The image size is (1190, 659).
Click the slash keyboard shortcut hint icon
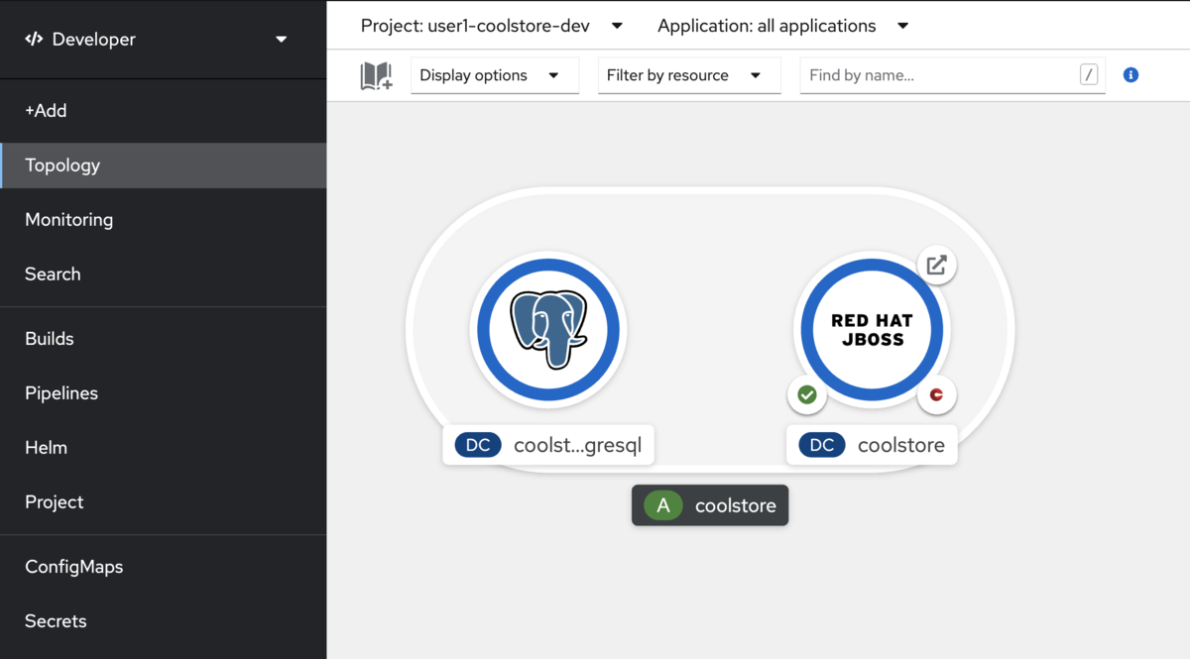(x=1089, y=75)
